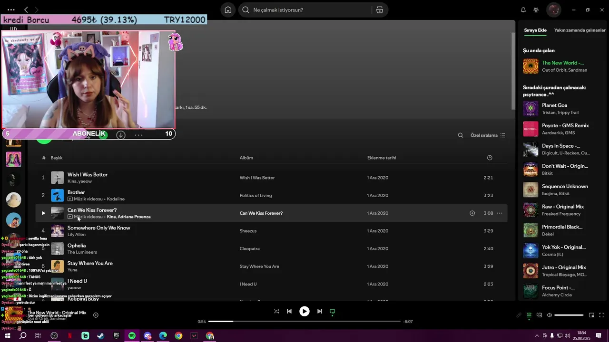Go to Spotify Home icon
The image size is (609, 342).
[x=228, y=10]
